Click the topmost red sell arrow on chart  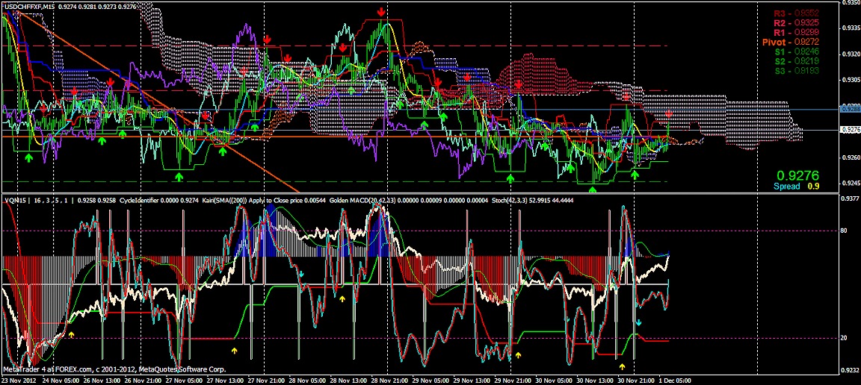tap(382, 12)
